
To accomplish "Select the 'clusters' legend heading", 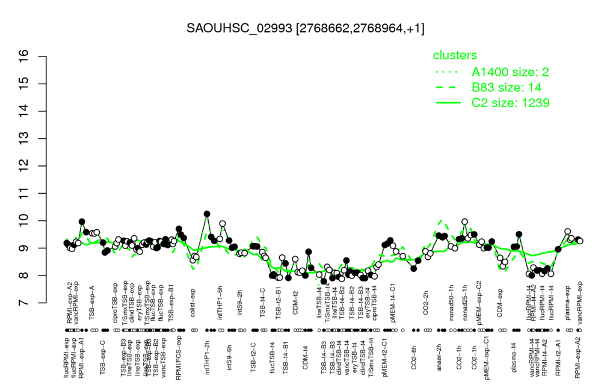I will pyautogui.click(x=455, y=55).
